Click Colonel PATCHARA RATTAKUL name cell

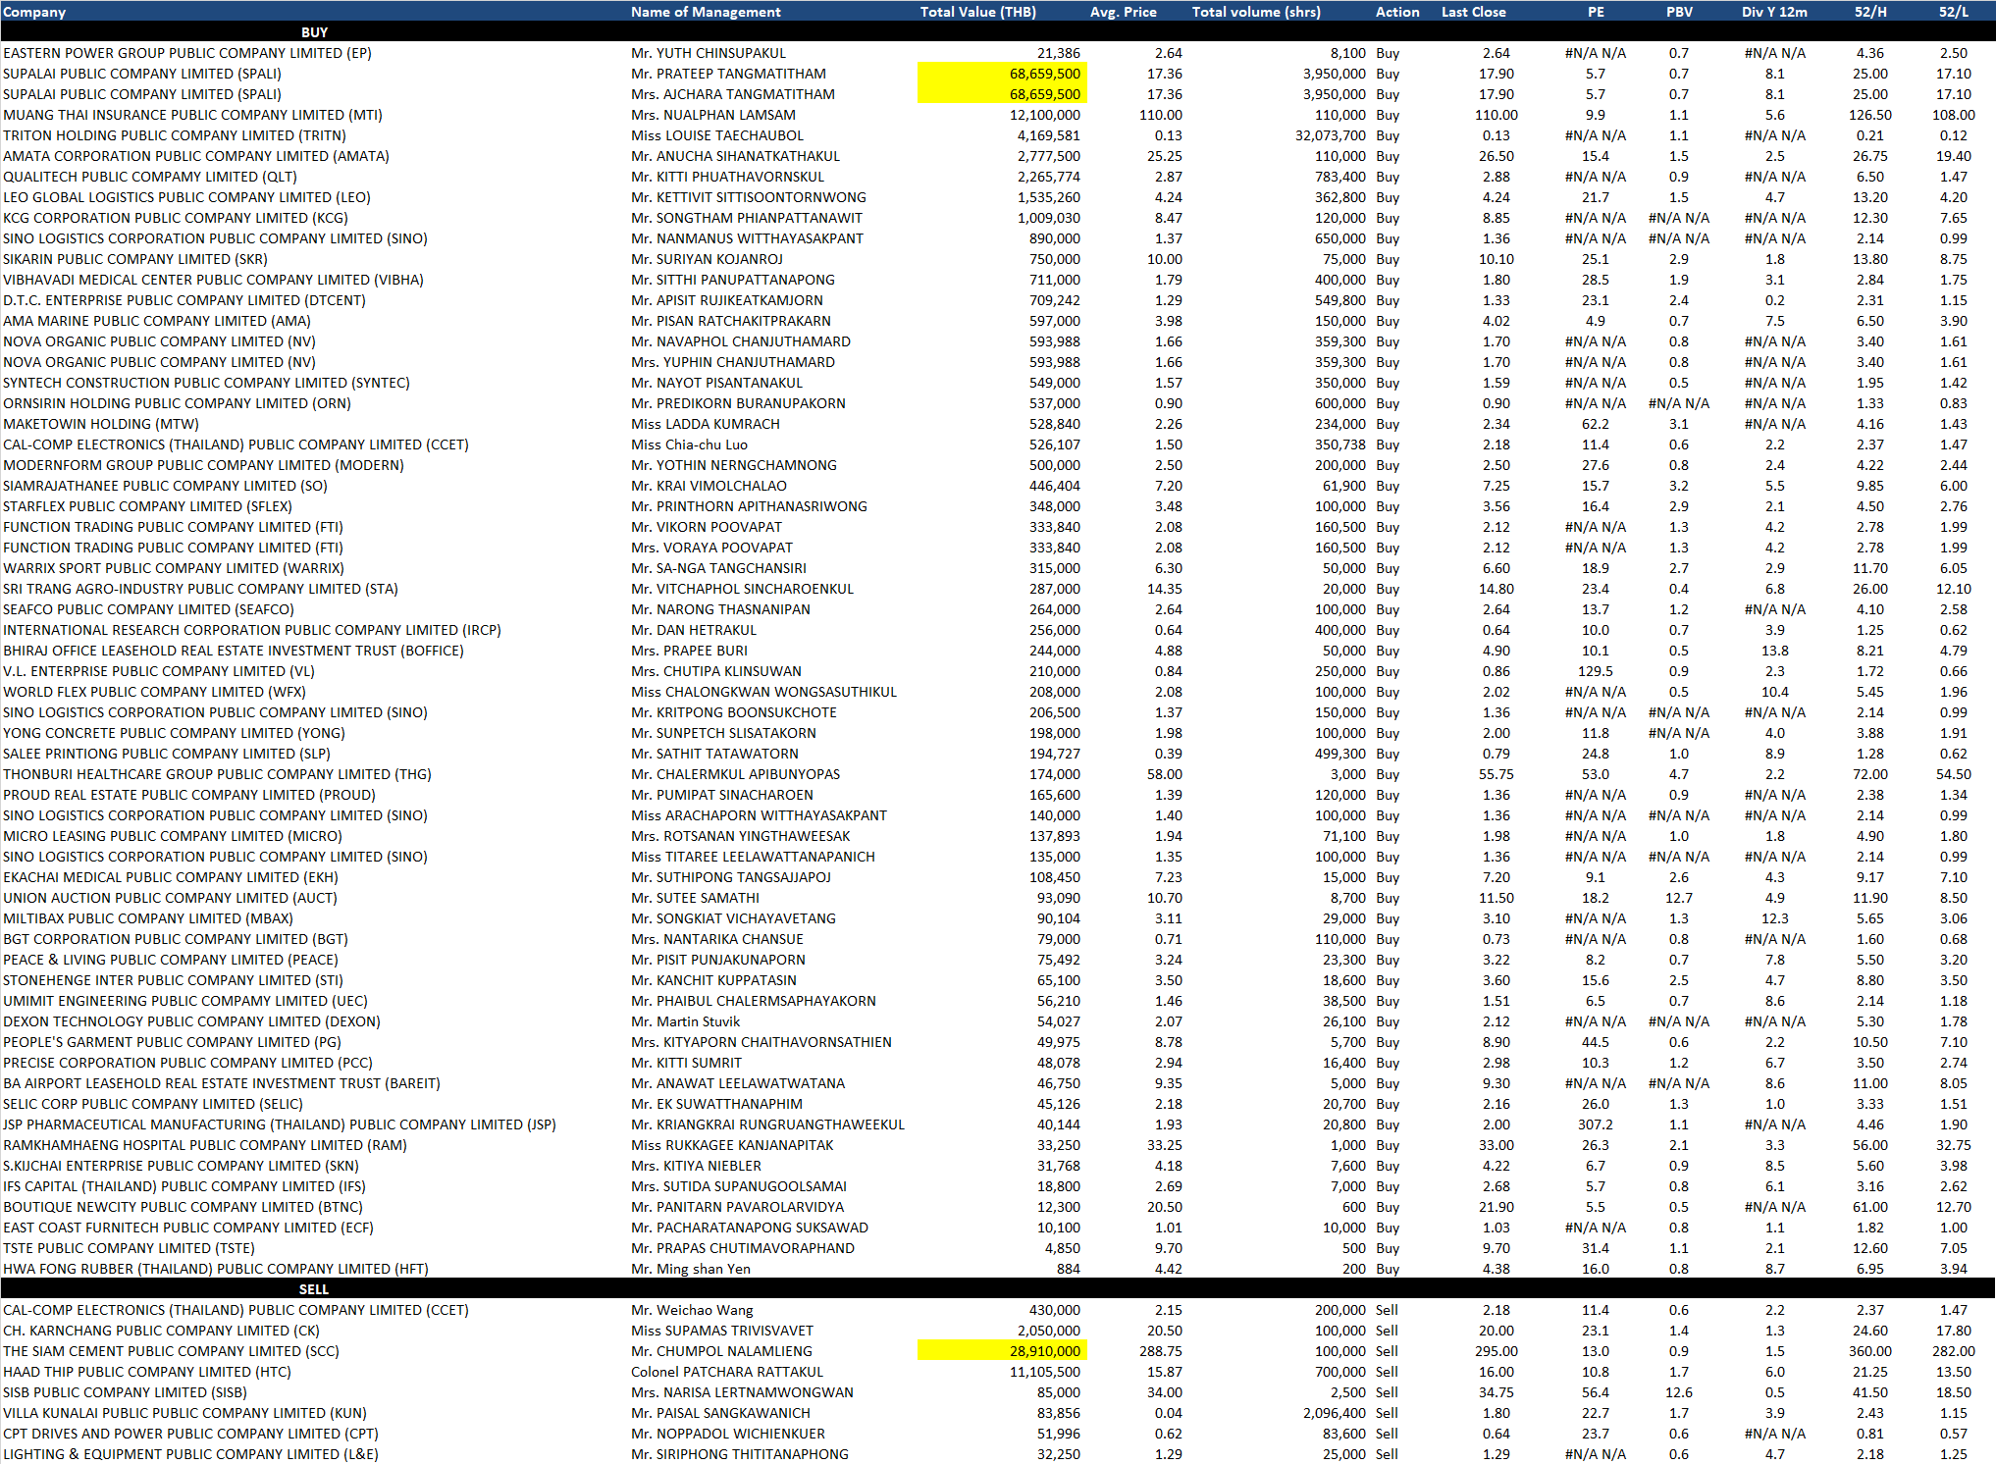[727, 1372]
